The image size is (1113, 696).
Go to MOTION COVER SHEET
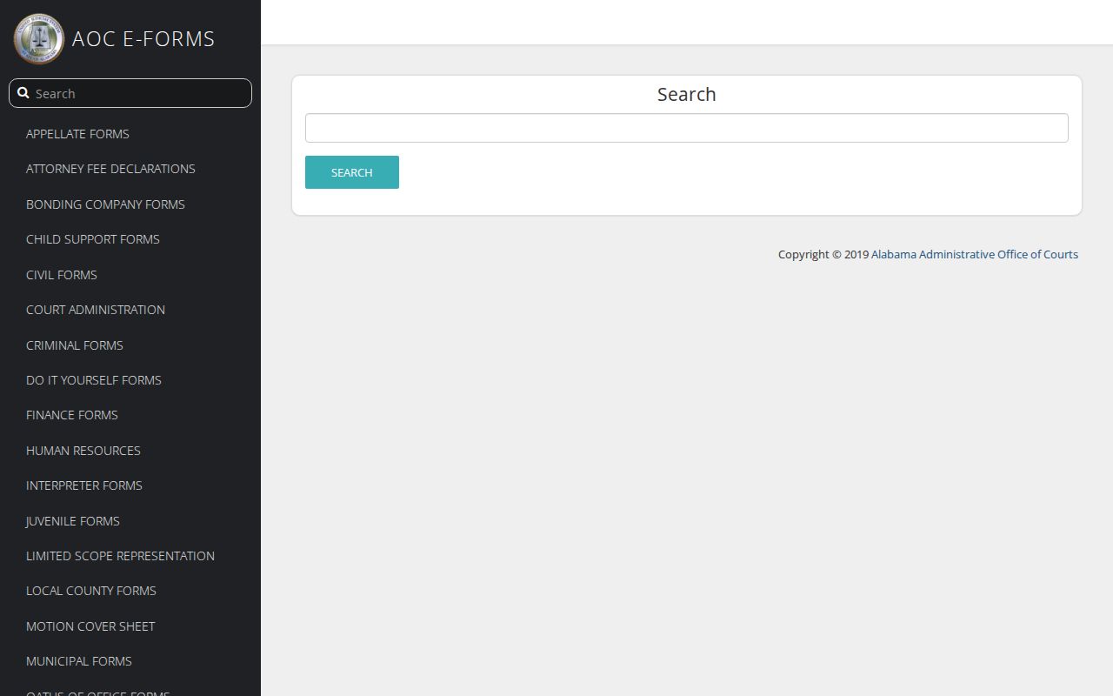pos(90,626)
